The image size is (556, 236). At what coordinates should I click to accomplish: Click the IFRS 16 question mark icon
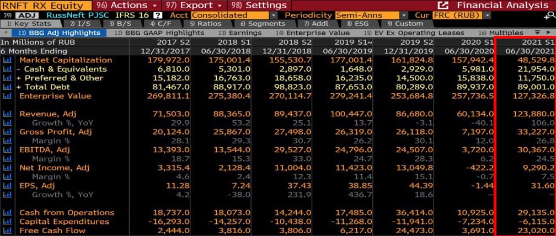[158, 15]
